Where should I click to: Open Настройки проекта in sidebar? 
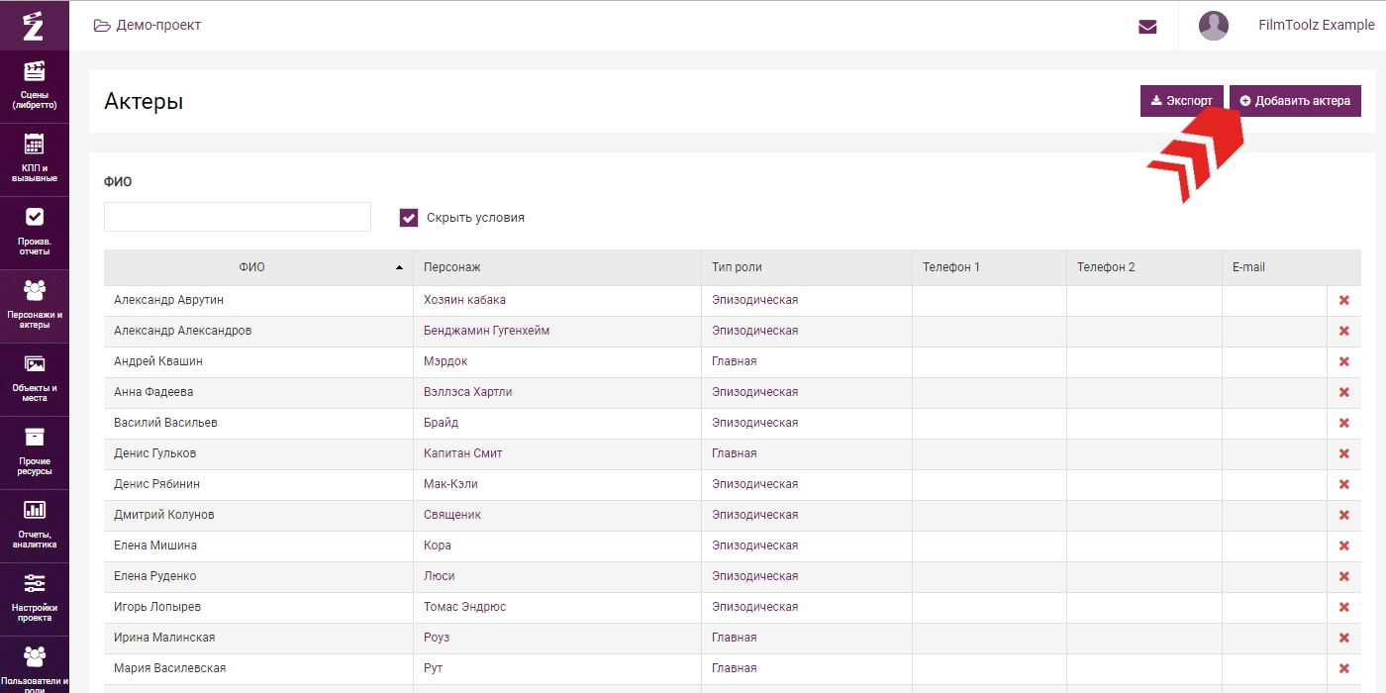pos(35,599)
